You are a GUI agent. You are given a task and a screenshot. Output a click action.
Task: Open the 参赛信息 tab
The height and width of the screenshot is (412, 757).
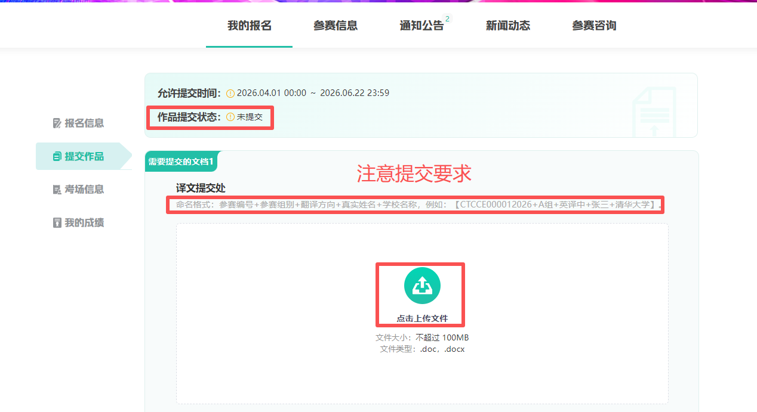tap(335, 26)
